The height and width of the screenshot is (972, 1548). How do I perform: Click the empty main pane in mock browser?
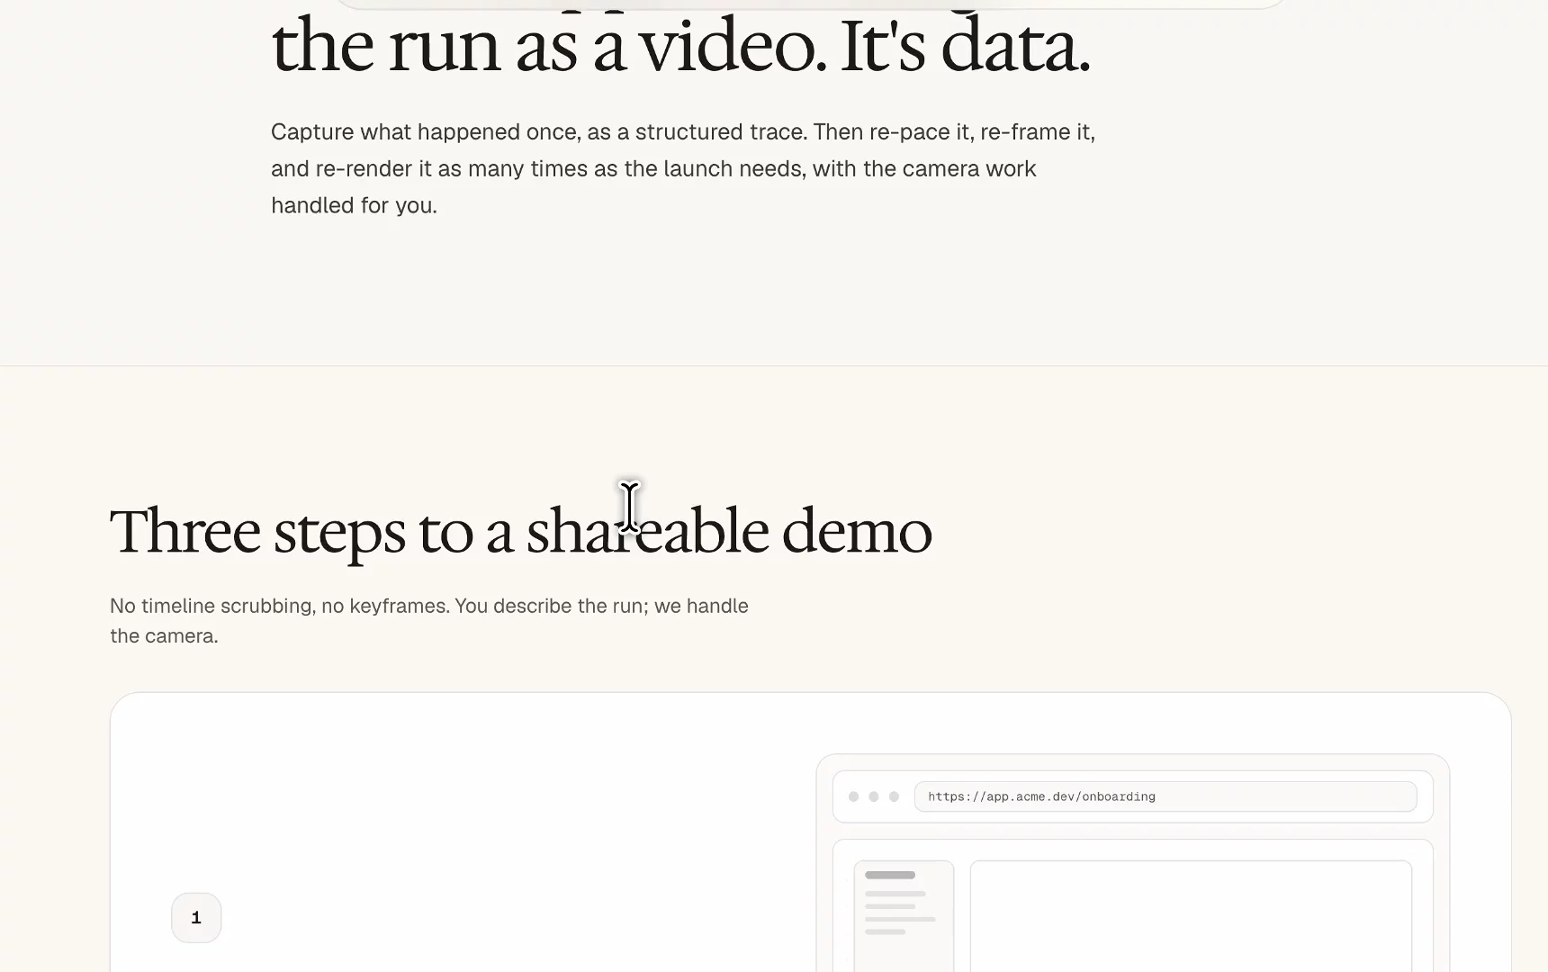pos(1191,916)
